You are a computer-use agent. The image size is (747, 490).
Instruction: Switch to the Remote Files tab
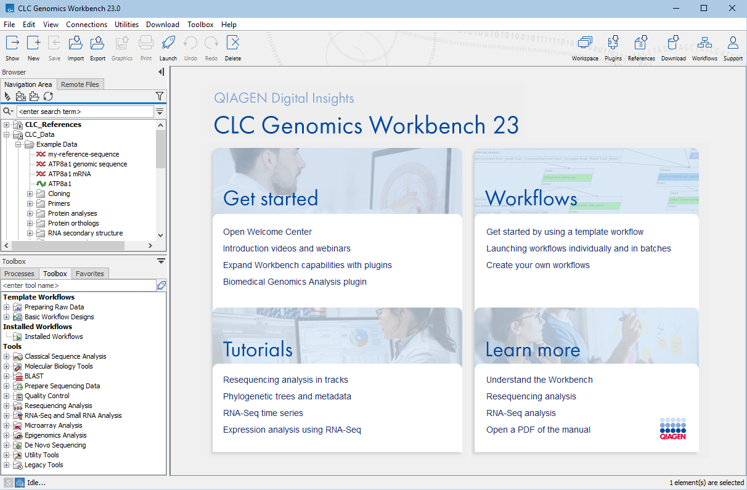[x=80, y=84]
